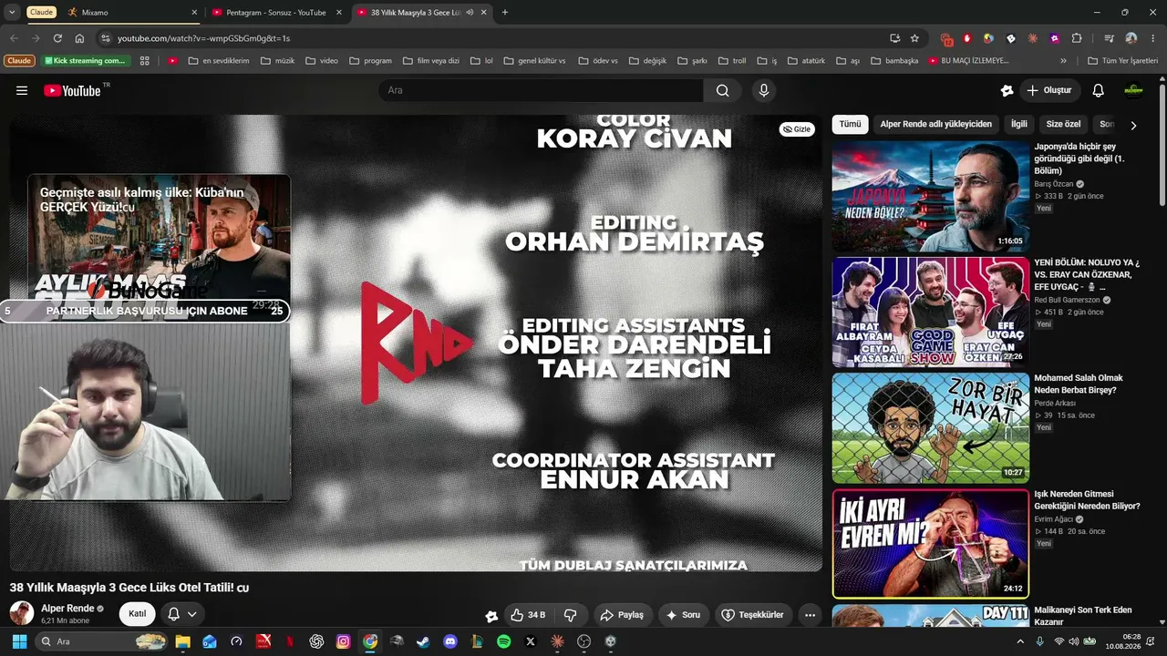The height and width of the screenshot is (656, 1167).
Task: Open File Explorer in the taskbar
Action: pos(182,641)
